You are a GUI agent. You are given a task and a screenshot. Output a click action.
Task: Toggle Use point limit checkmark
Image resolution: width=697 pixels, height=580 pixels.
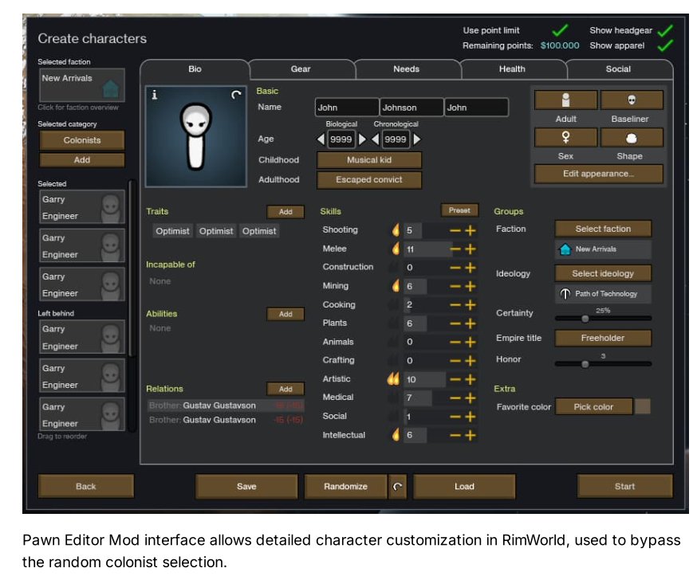(560, 30)
